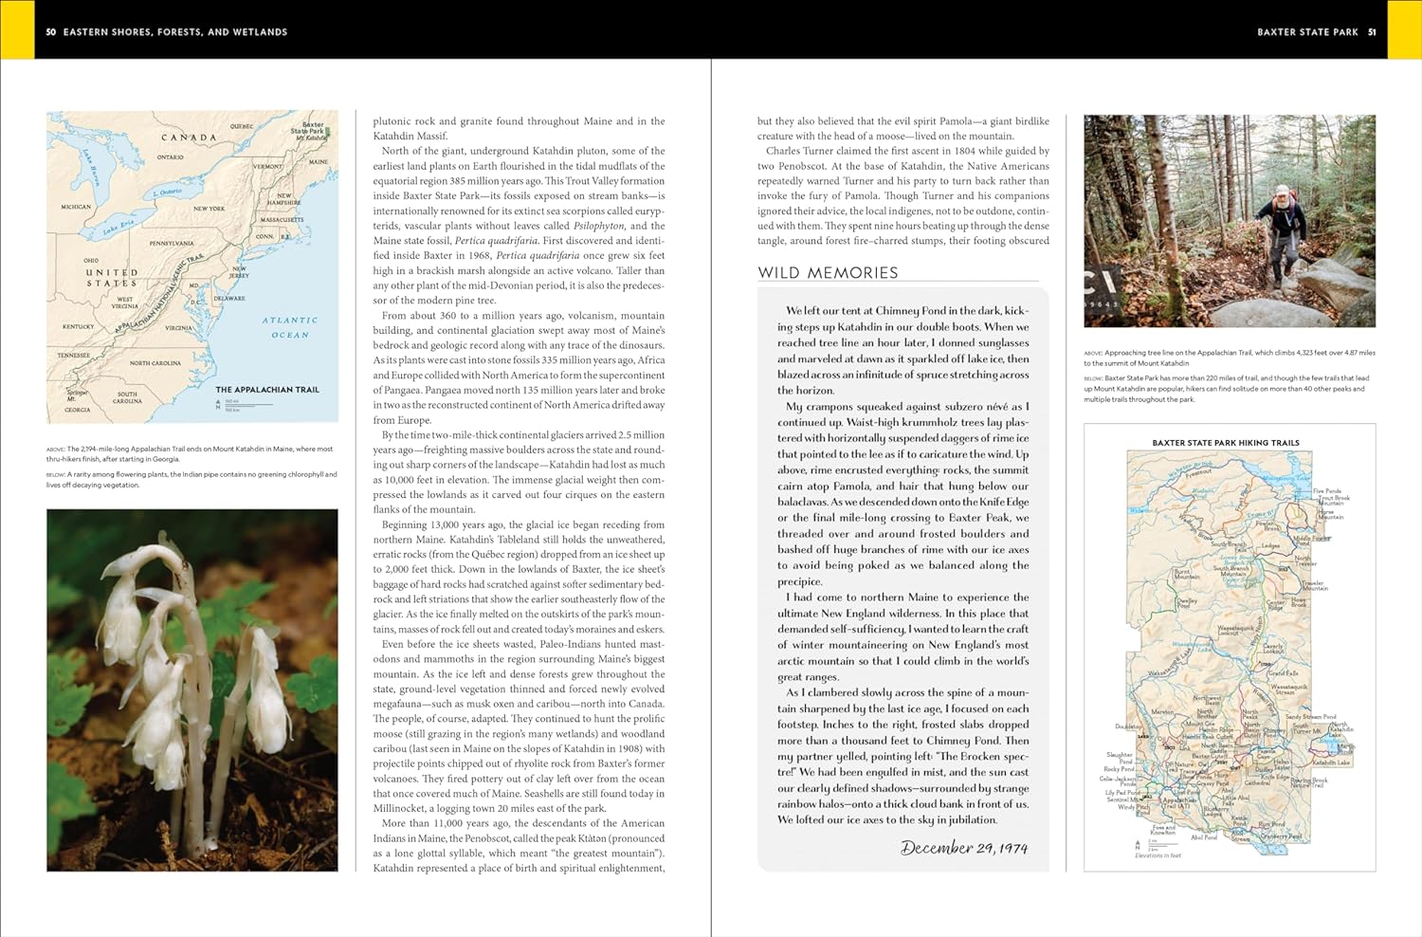Viewport: 1422px width, 937px height.
Task: Click the CANADA label on the map
Action: (x=189, y=138)
